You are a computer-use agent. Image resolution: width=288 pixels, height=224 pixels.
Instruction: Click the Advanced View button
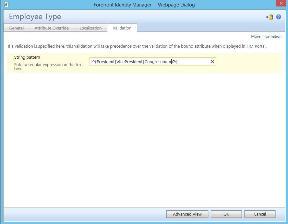click(x=187, y=214)
